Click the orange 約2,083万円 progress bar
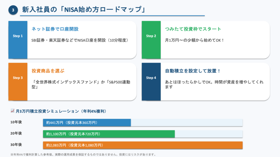Screen dimensions: 280x157 tap(143, 145)
